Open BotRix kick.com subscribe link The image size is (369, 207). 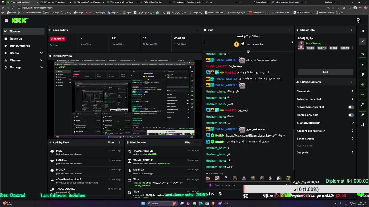pos(248,135)
